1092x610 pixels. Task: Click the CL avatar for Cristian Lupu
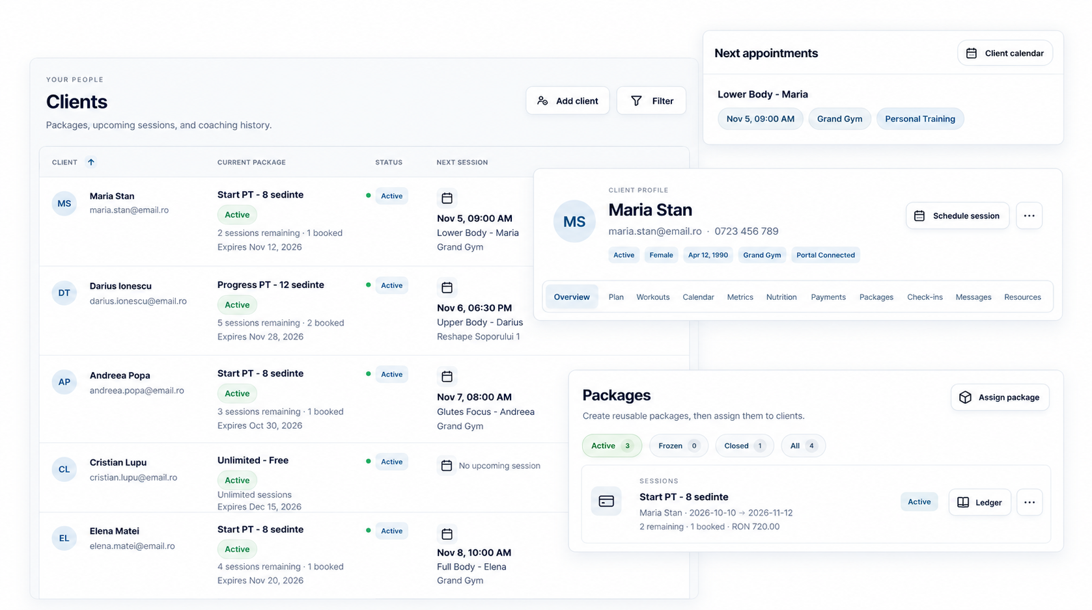click(64, 469)
